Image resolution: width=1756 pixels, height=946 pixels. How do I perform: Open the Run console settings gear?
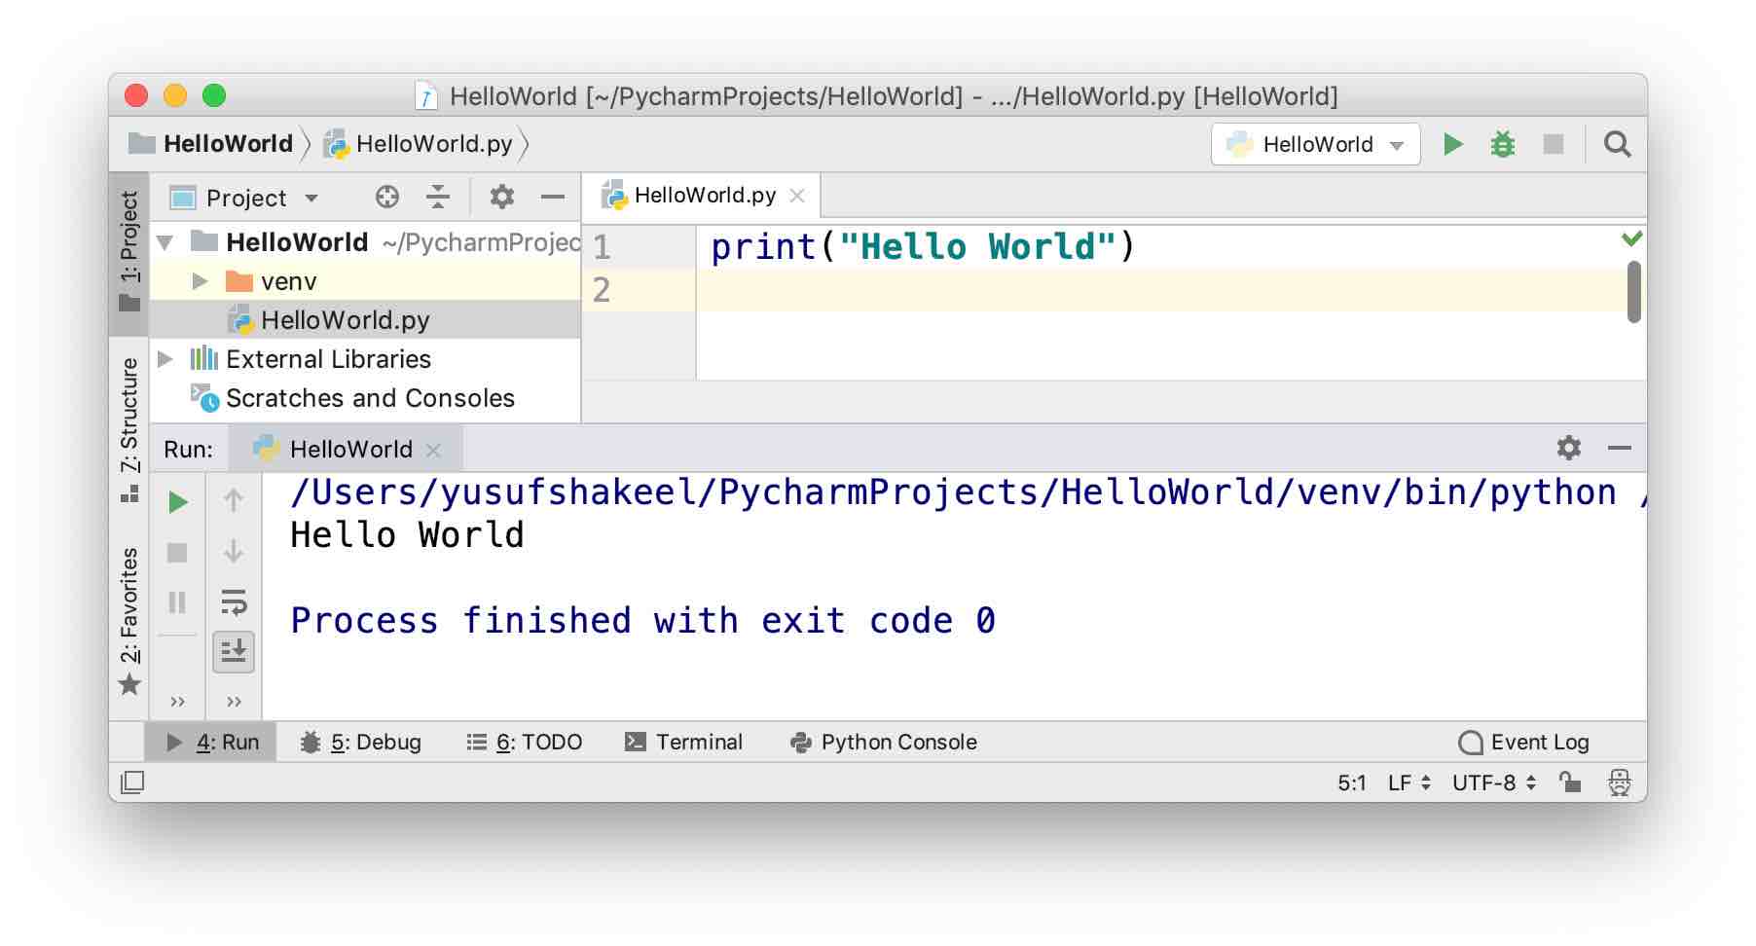pos(1569,449)
